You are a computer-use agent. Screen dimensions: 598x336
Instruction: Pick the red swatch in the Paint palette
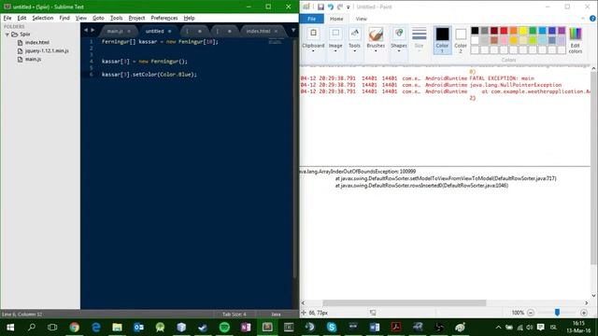click(x=504, y=31)
